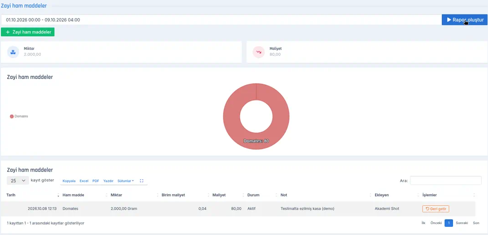
Task: Click the Miktar boxes icon
Action: (x=13, y=52)
